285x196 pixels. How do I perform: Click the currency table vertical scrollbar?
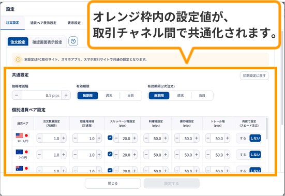coord(267,128)
